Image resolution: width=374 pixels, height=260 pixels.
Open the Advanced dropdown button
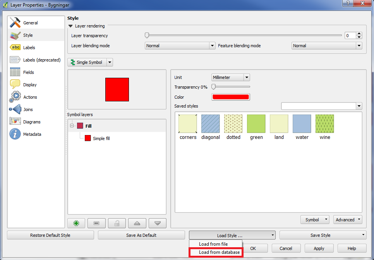[x=348, y=220]
